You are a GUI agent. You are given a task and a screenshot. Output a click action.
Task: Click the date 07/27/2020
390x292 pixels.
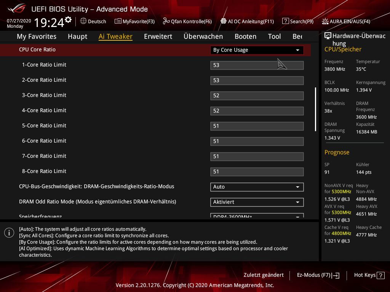[19, 21]
